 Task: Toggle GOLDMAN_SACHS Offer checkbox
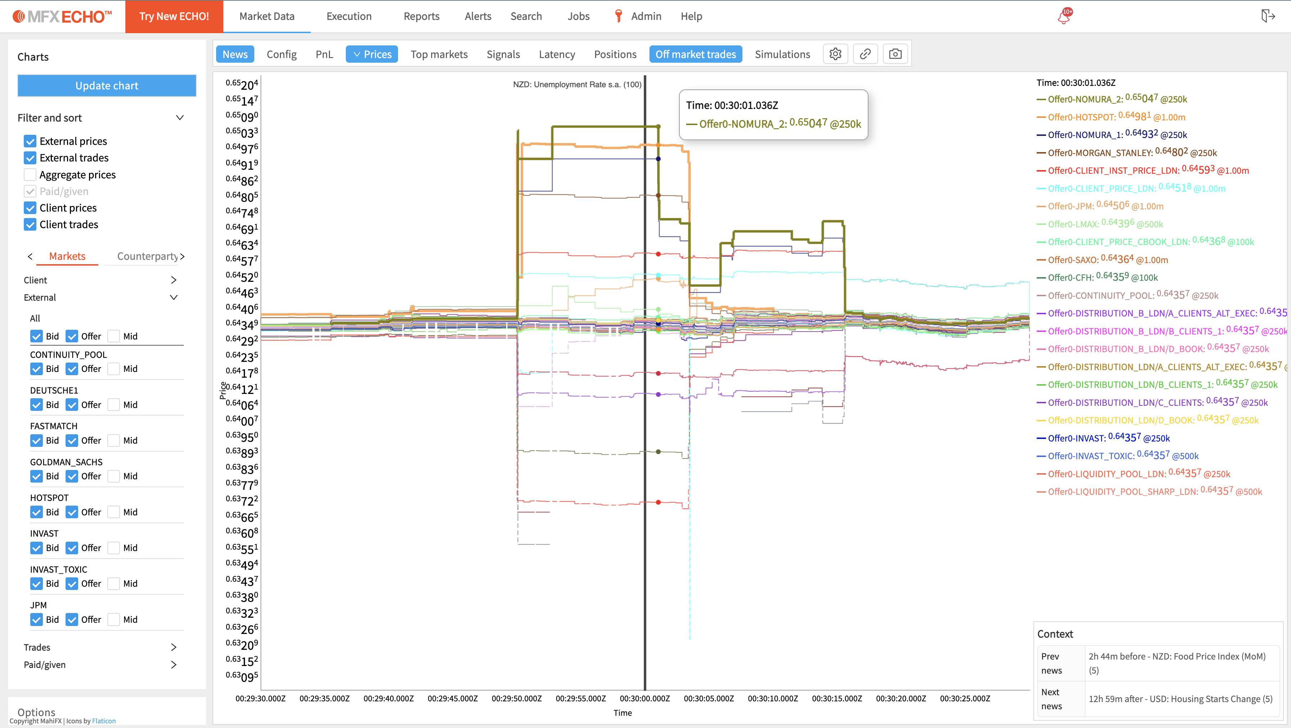[x=72, y=476]
